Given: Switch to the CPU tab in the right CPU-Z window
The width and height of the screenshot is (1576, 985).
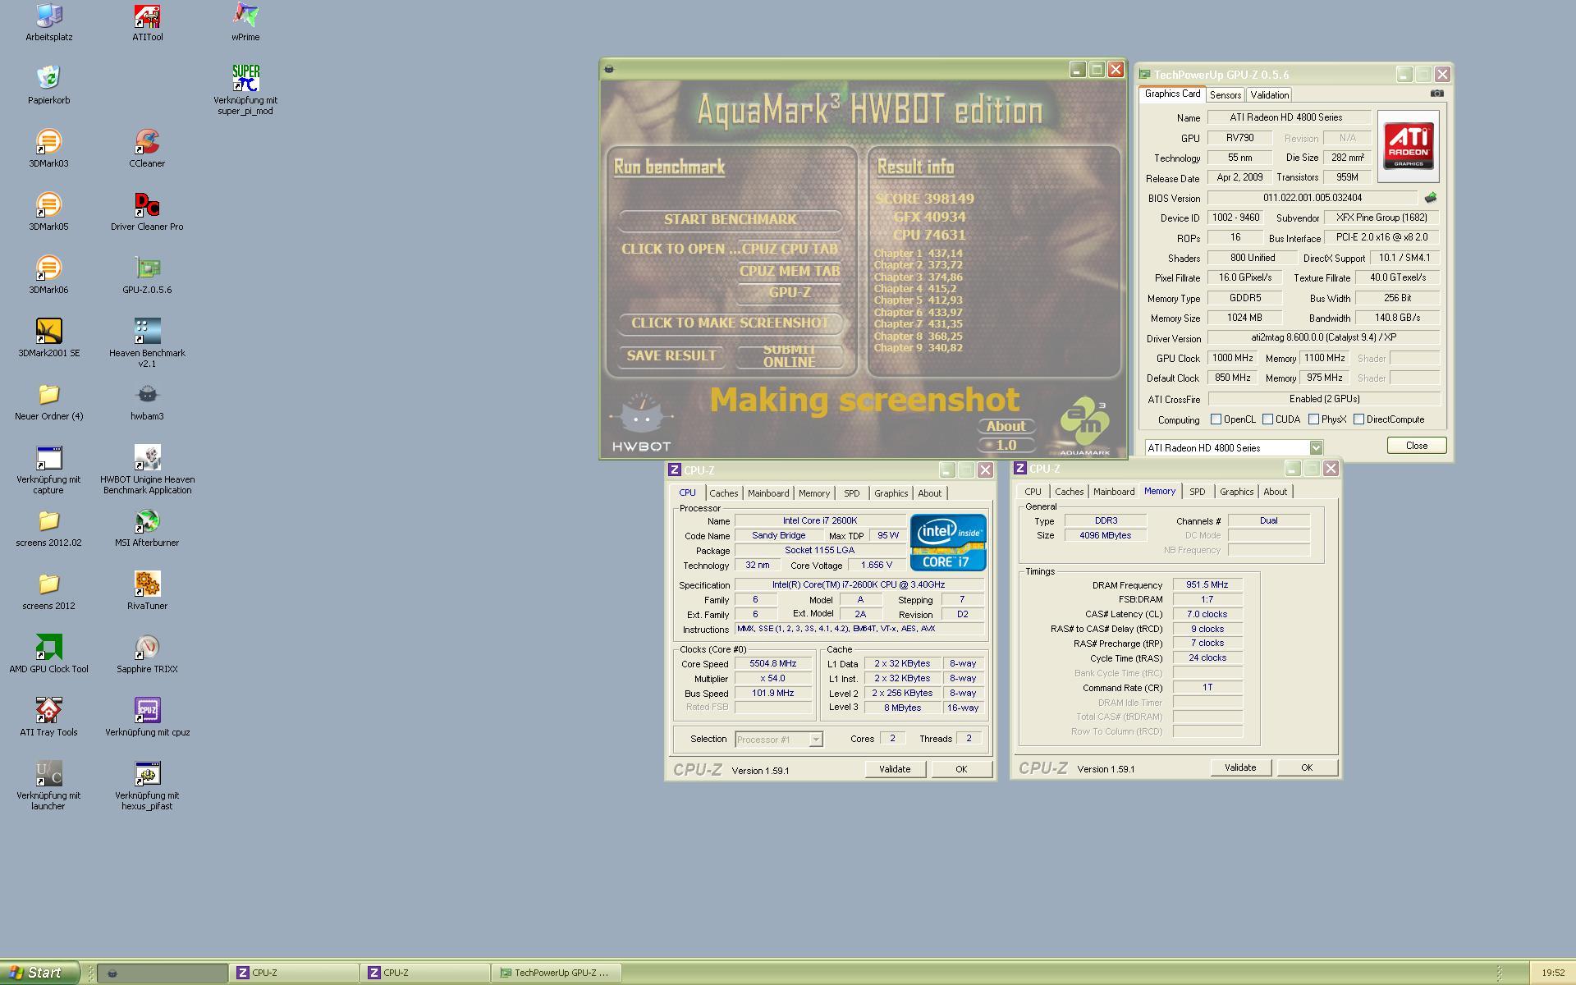Looking at the screenshot, I should pyautogui.click(x=1033, y=492).
